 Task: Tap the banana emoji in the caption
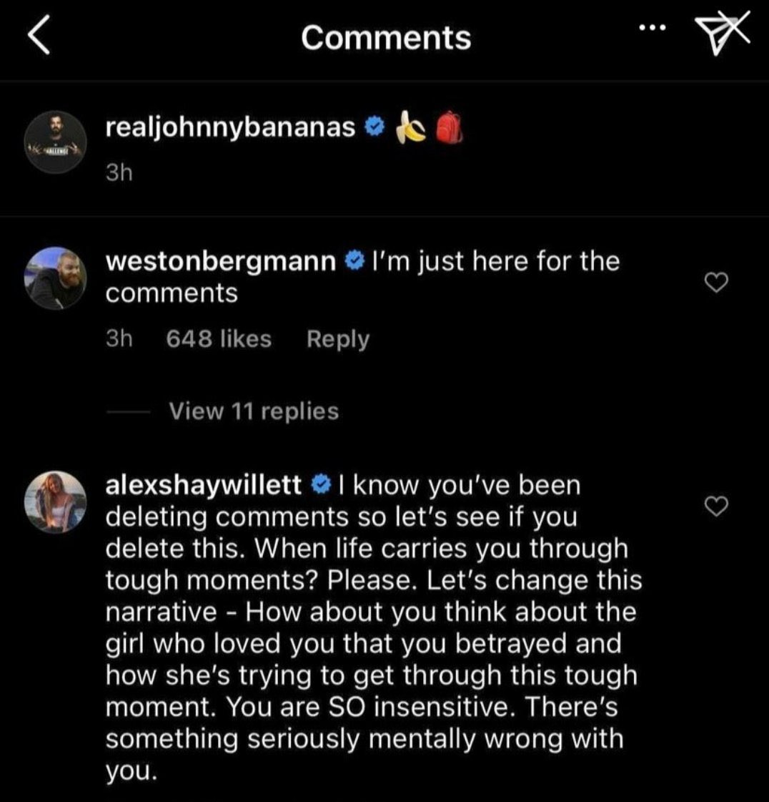pos(411,128)
